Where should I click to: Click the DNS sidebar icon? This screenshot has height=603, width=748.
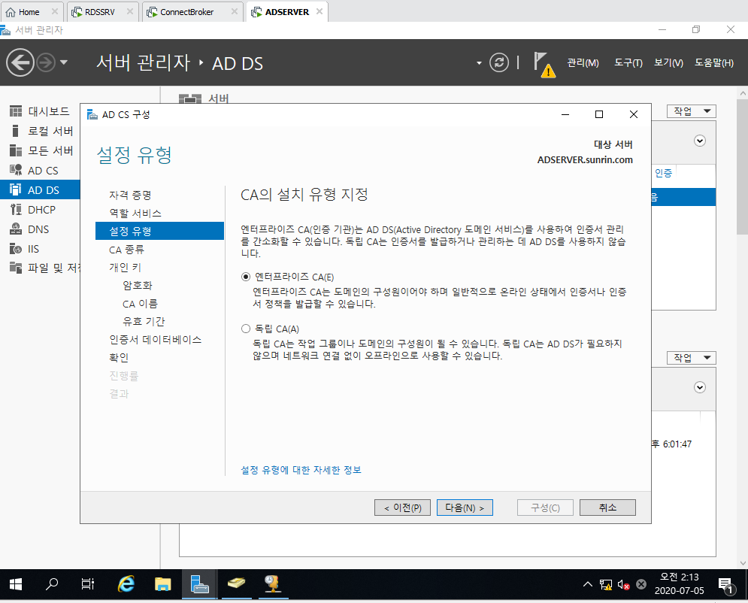click(16, 229)
